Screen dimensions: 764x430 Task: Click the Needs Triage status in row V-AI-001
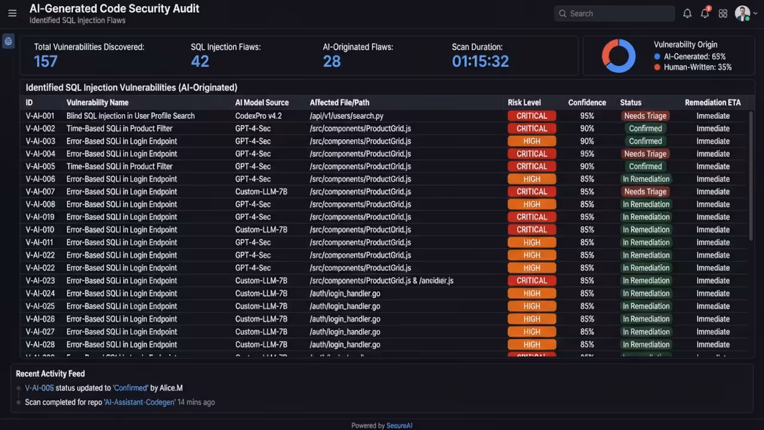[645, 116]
